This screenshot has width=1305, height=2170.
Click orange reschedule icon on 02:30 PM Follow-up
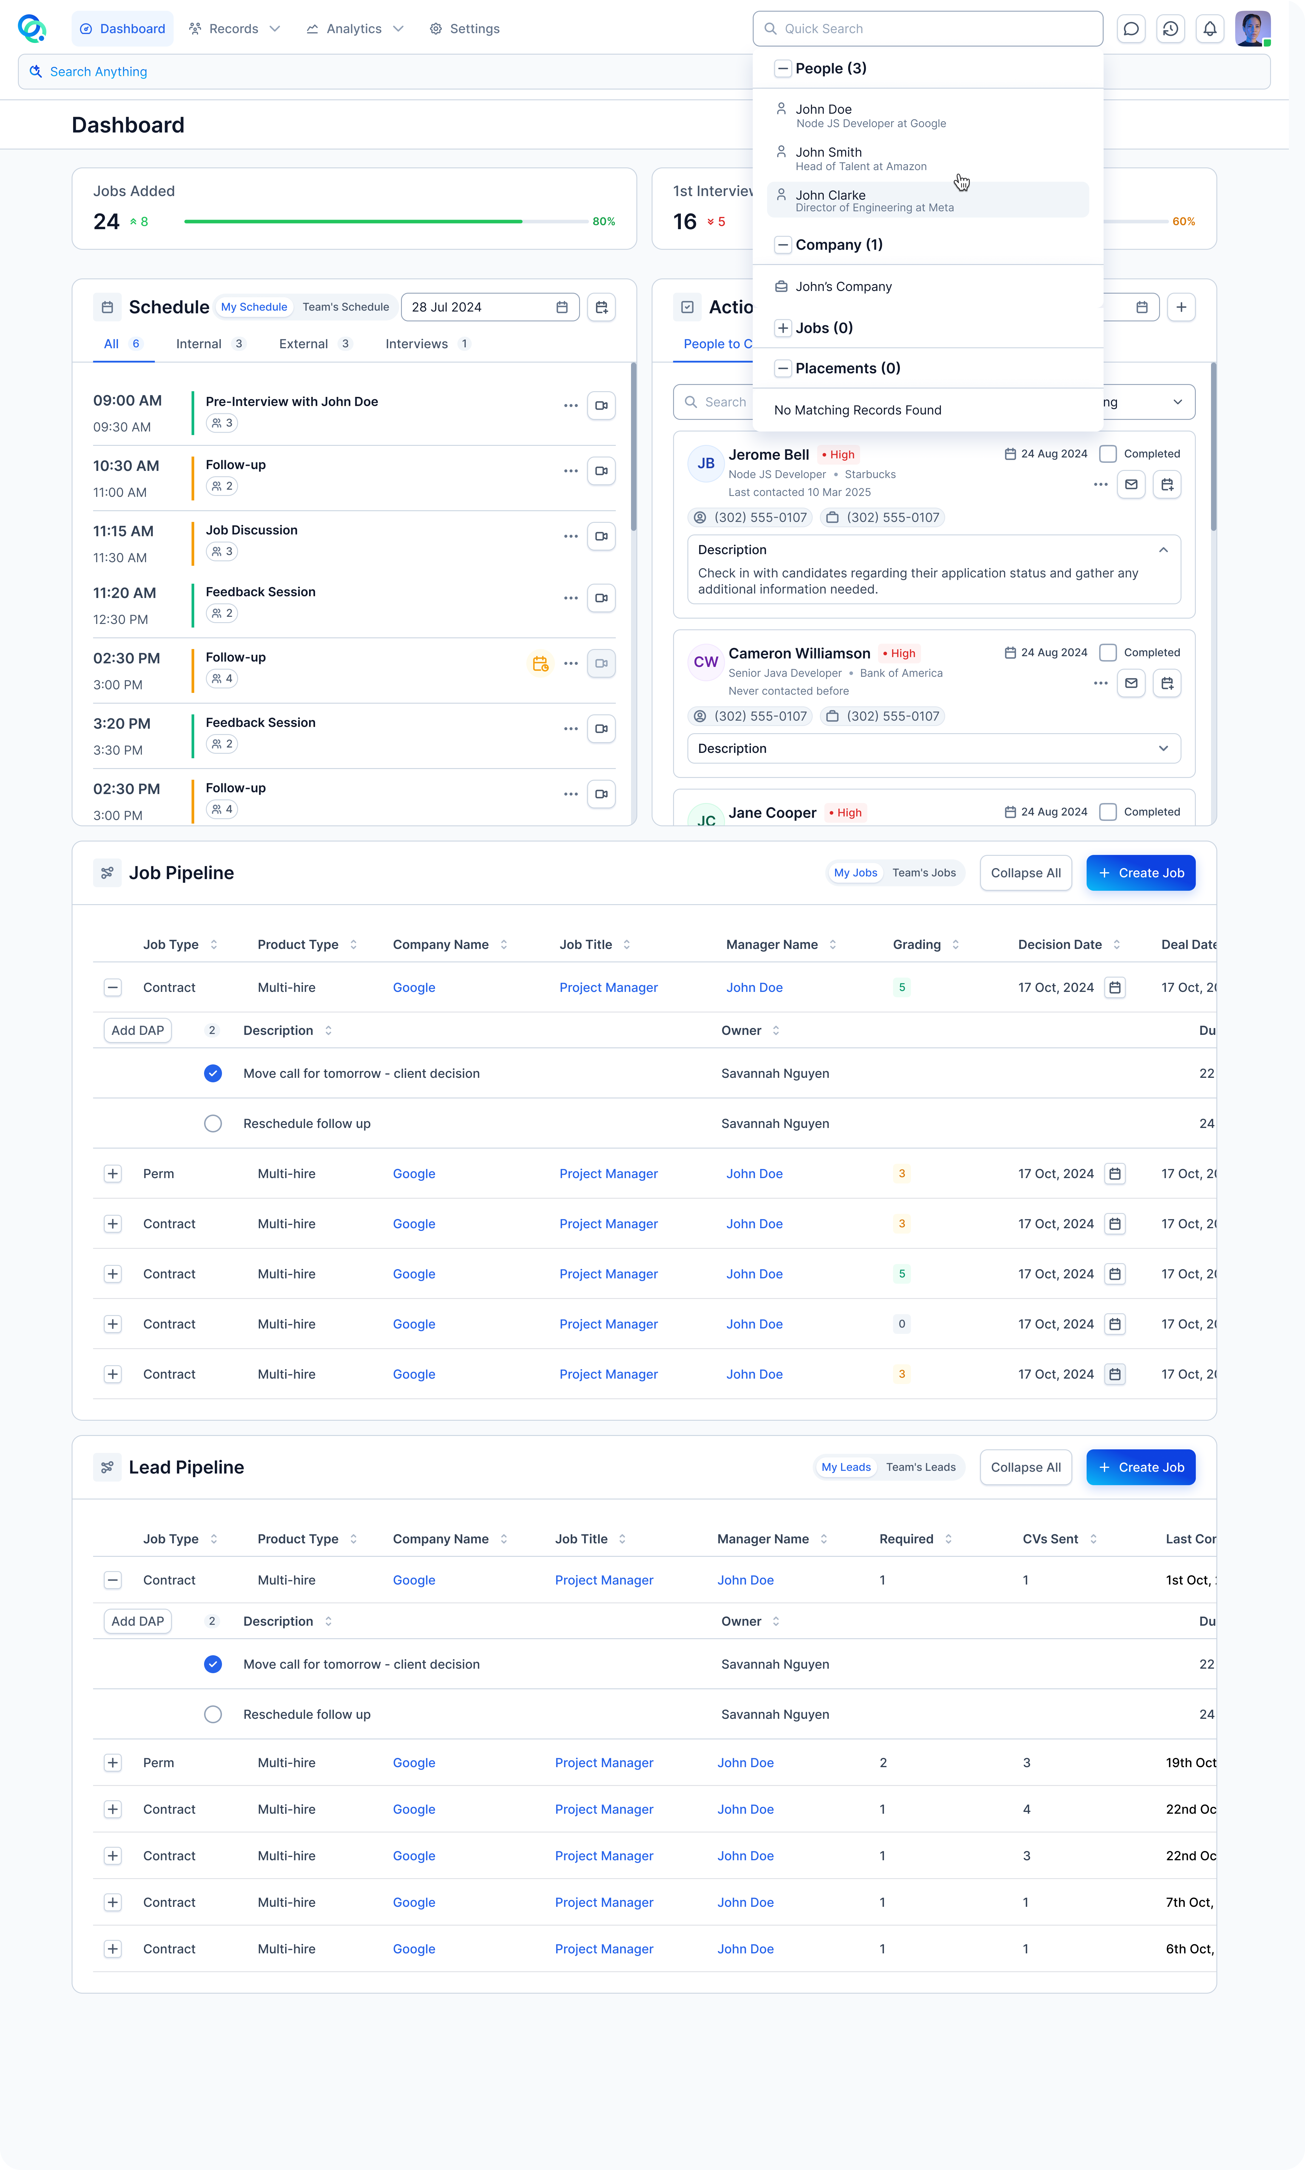click(x=541, y=664)
